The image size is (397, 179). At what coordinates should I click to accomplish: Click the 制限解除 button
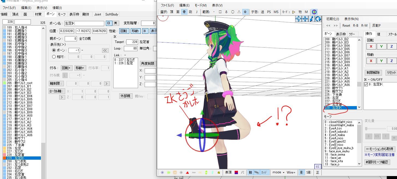pyautogui.click(x=373, y=73)
